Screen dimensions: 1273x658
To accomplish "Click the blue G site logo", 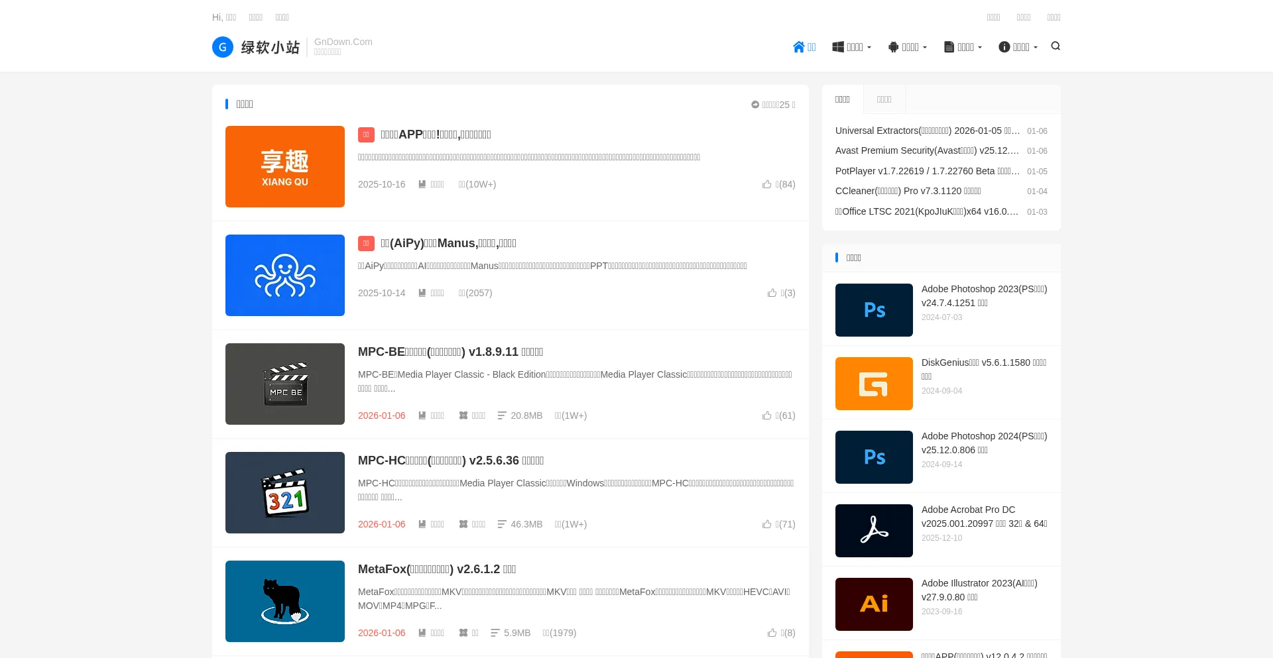I will (223, 47).
